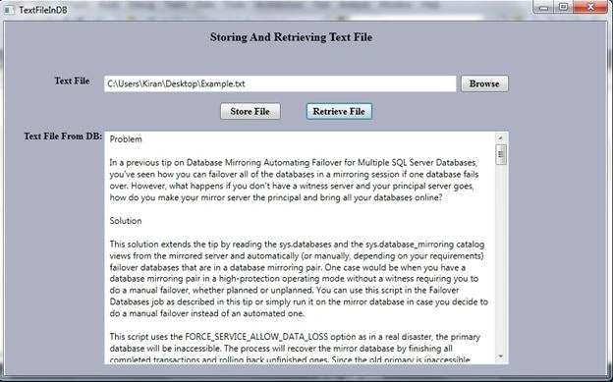Click the line starting "how do you make"
Screen dimensions: 613x382
coord(276,197)
